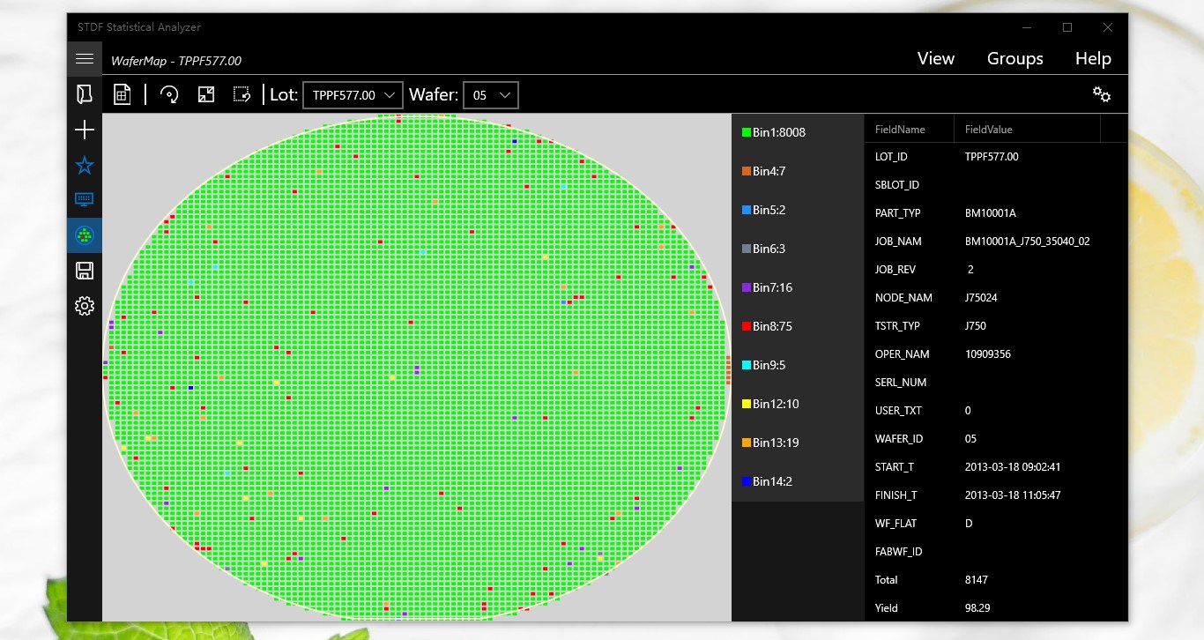1204x640 pixels.
Task: Click the 2013-03-18 11:05:47 finish time value
Action: click(1013, 495)
